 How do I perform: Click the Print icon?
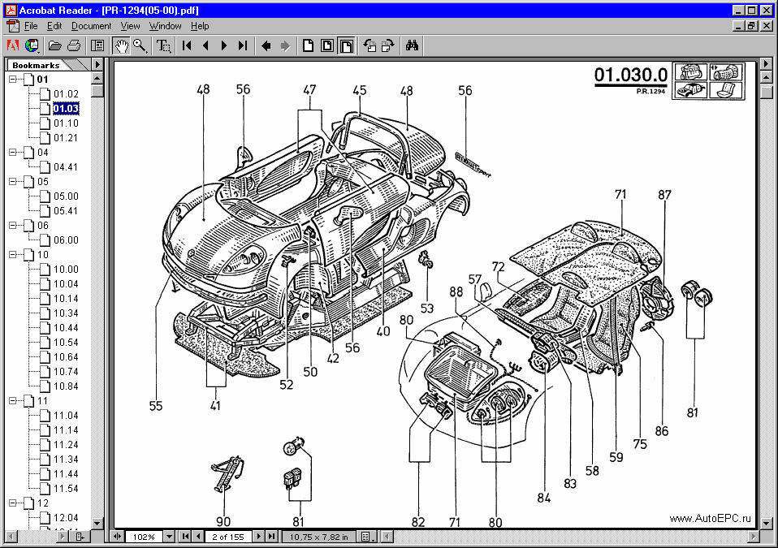72,46
